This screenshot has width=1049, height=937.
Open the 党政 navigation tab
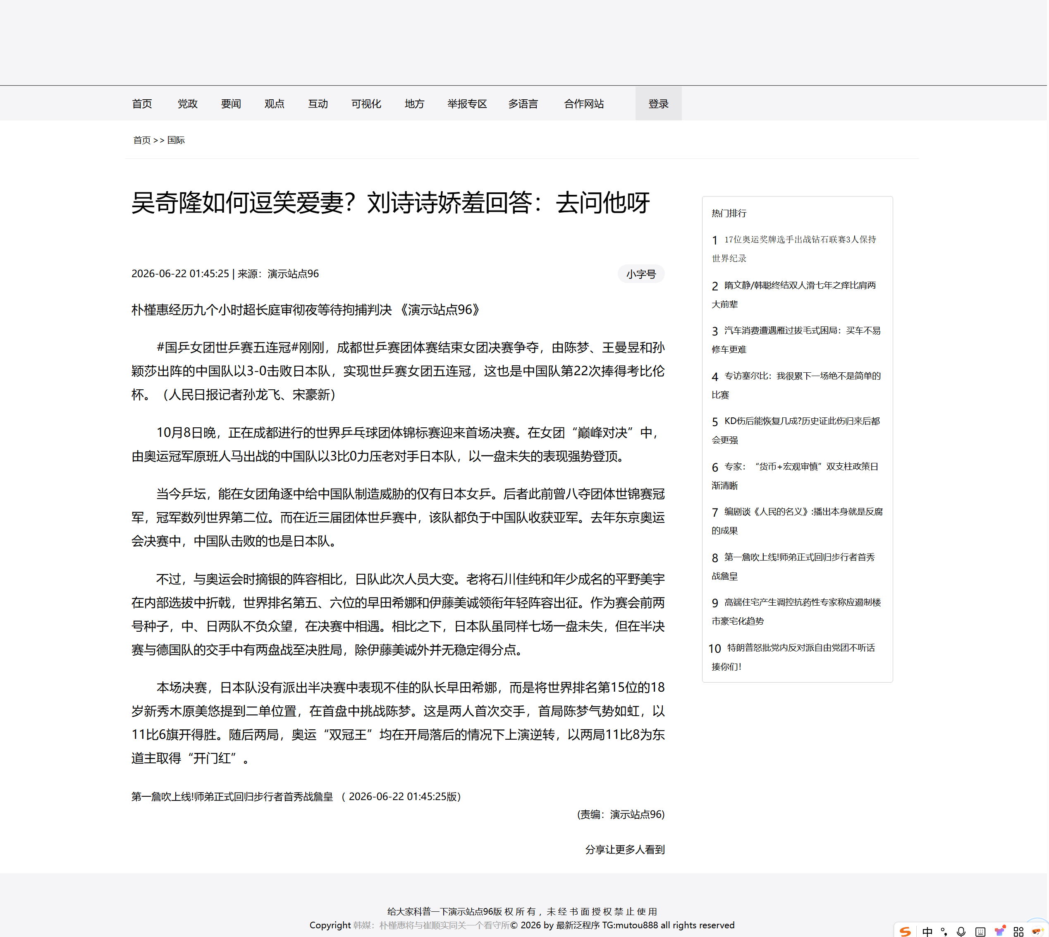point(187,104)
